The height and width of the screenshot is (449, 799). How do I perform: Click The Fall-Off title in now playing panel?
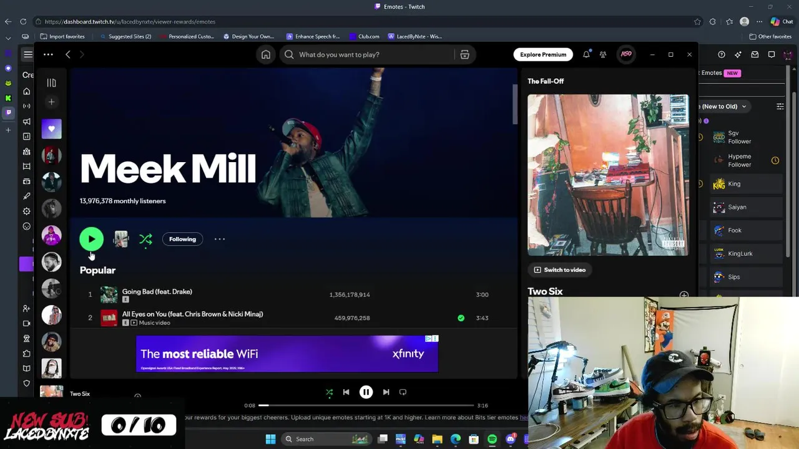546,81
